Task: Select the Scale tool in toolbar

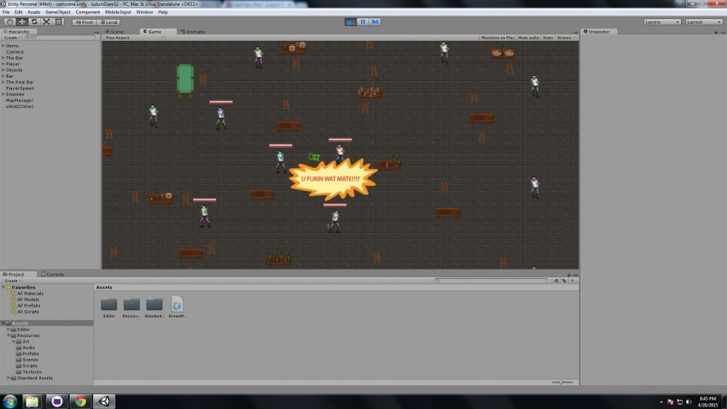Action: [47, 22]
